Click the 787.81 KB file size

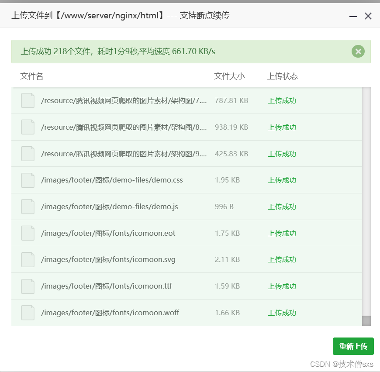coord(231,100)
